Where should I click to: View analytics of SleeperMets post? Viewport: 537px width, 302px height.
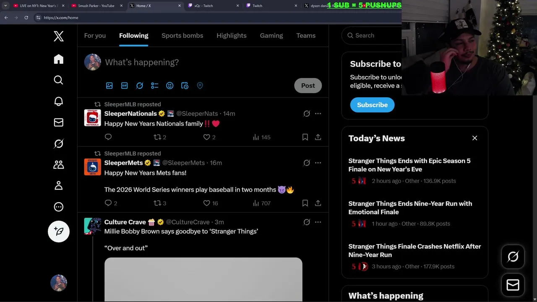261,203
